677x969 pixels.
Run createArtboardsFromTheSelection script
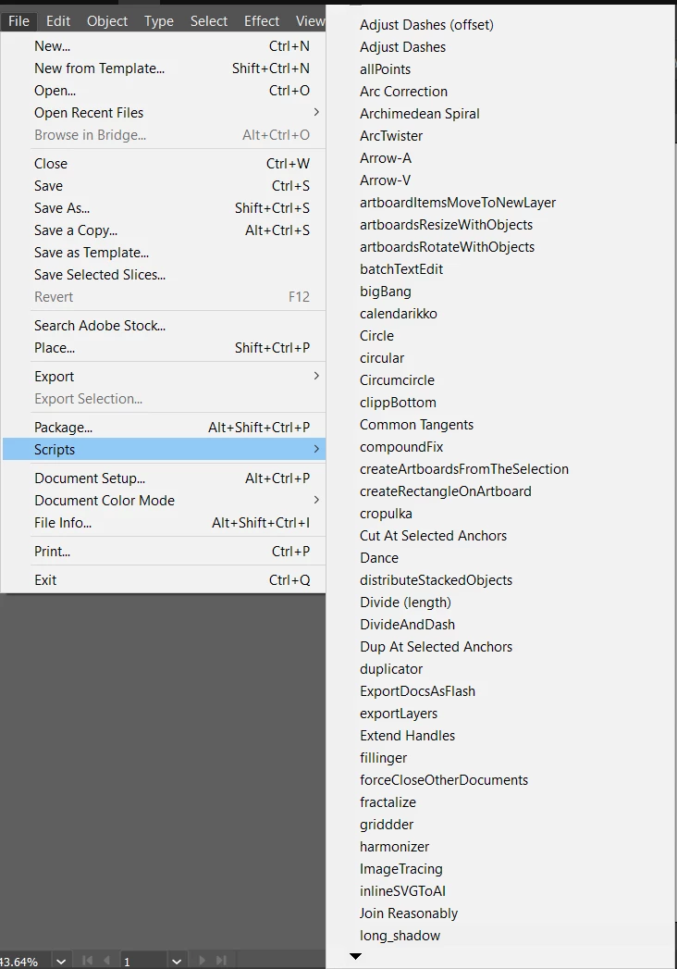coord(464,469)
